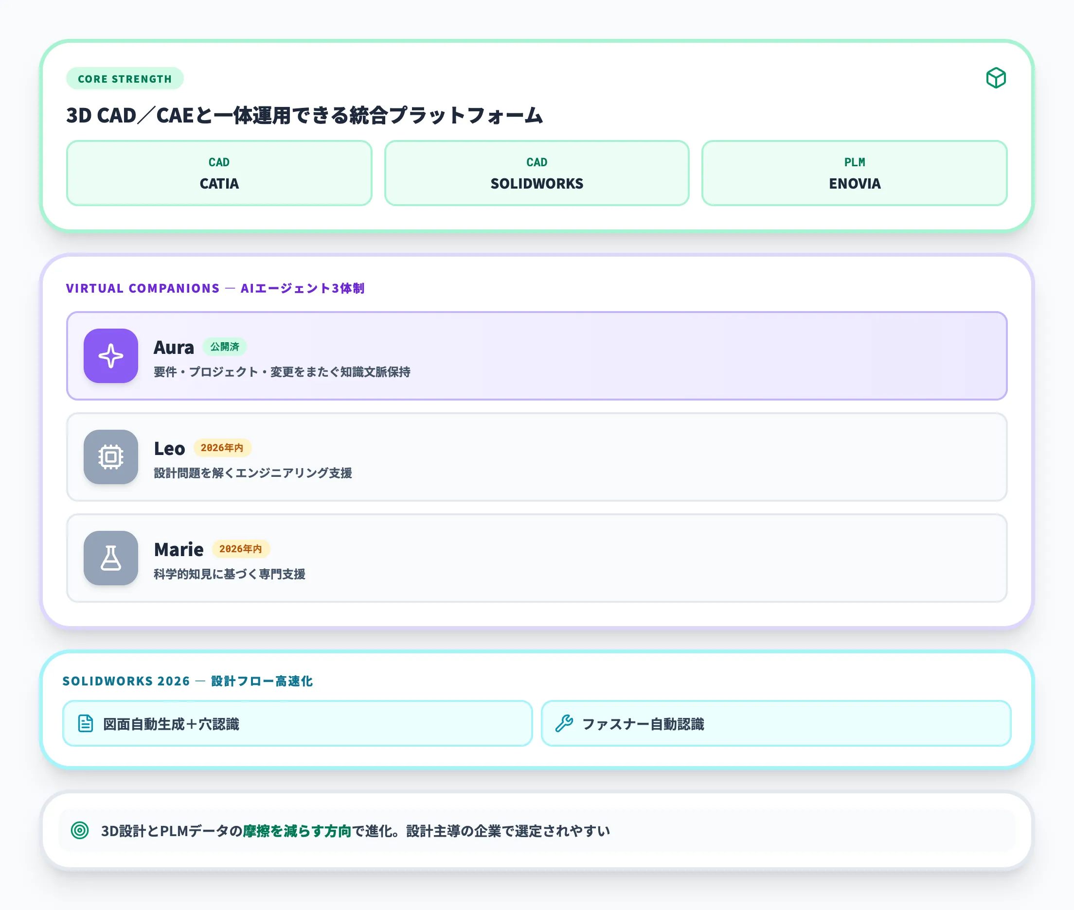Click the Marie flask icon

tap(111, 558)
